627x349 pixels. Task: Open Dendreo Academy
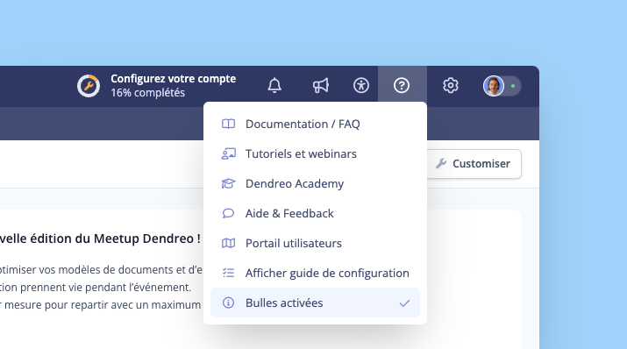[315, 183]
